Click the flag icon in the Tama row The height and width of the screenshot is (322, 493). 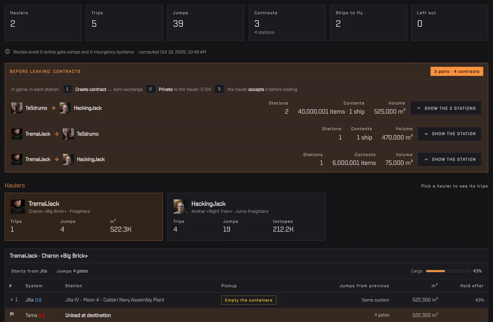pyautogui.click(x=12, y=314)
